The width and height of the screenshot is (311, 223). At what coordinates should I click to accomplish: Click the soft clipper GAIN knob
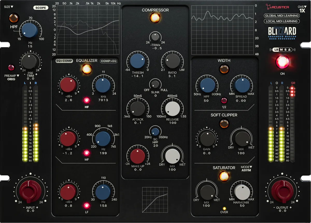point(207,139)
